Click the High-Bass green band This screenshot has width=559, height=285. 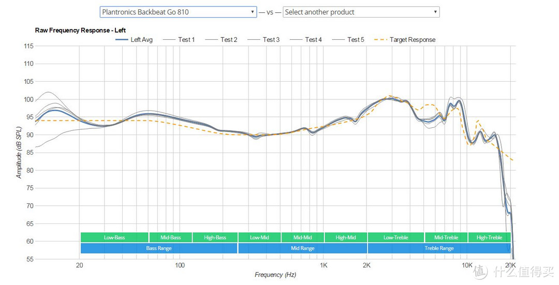pos(215,237)
